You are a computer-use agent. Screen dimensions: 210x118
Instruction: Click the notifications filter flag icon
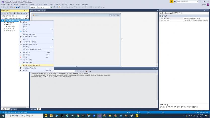[171, 2]
